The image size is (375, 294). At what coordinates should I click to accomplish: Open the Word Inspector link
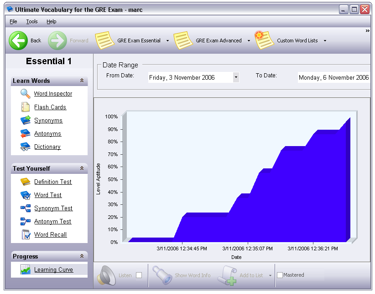point(53,94)
